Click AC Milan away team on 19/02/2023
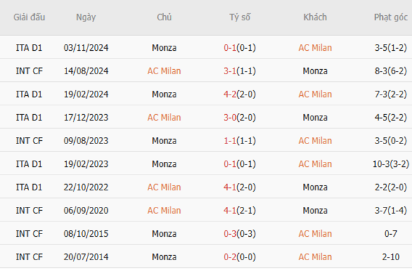 [x=315, y=164]
